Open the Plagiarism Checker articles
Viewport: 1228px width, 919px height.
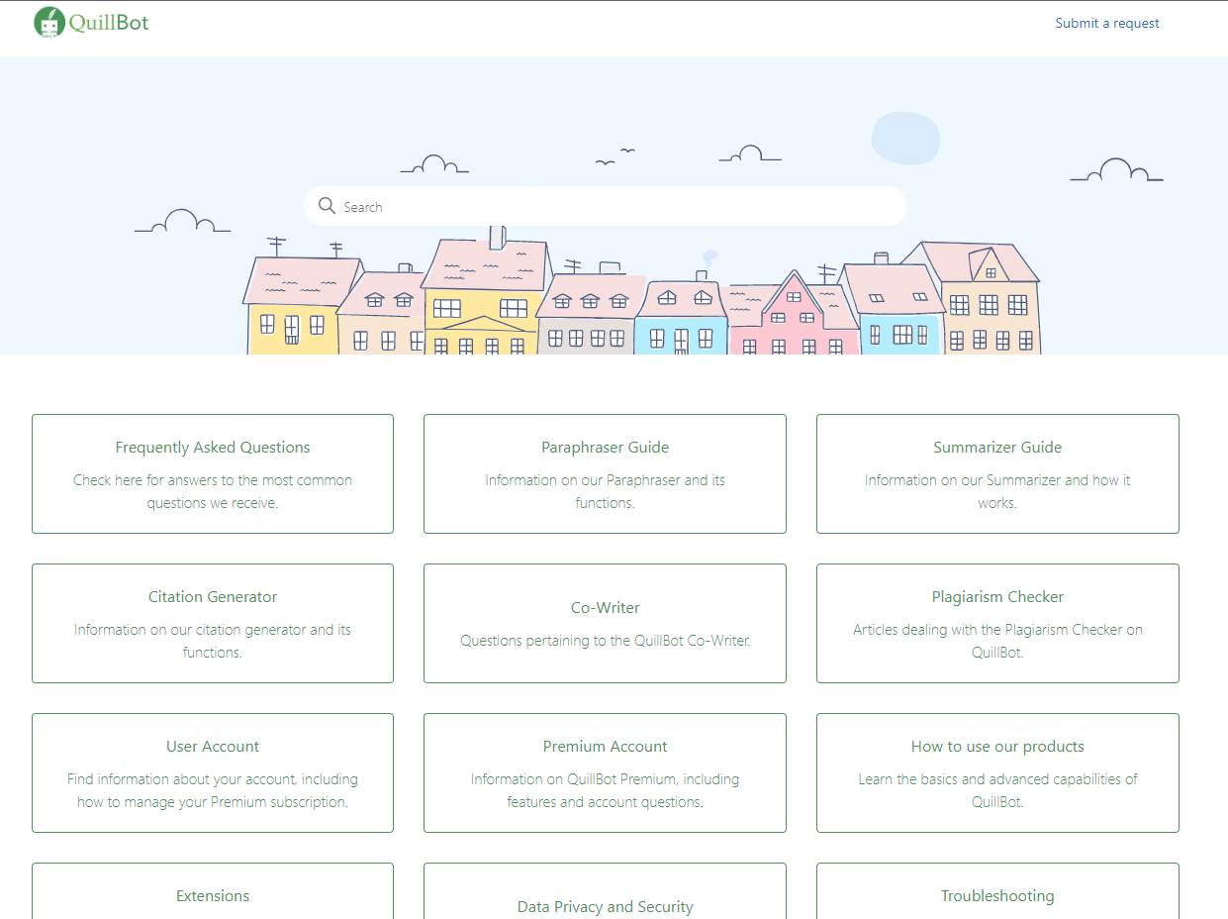tap(997, 623)
